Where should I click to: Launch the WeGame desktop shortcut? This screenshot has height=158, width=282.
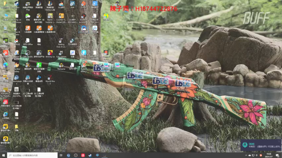(x=61, y=66)
